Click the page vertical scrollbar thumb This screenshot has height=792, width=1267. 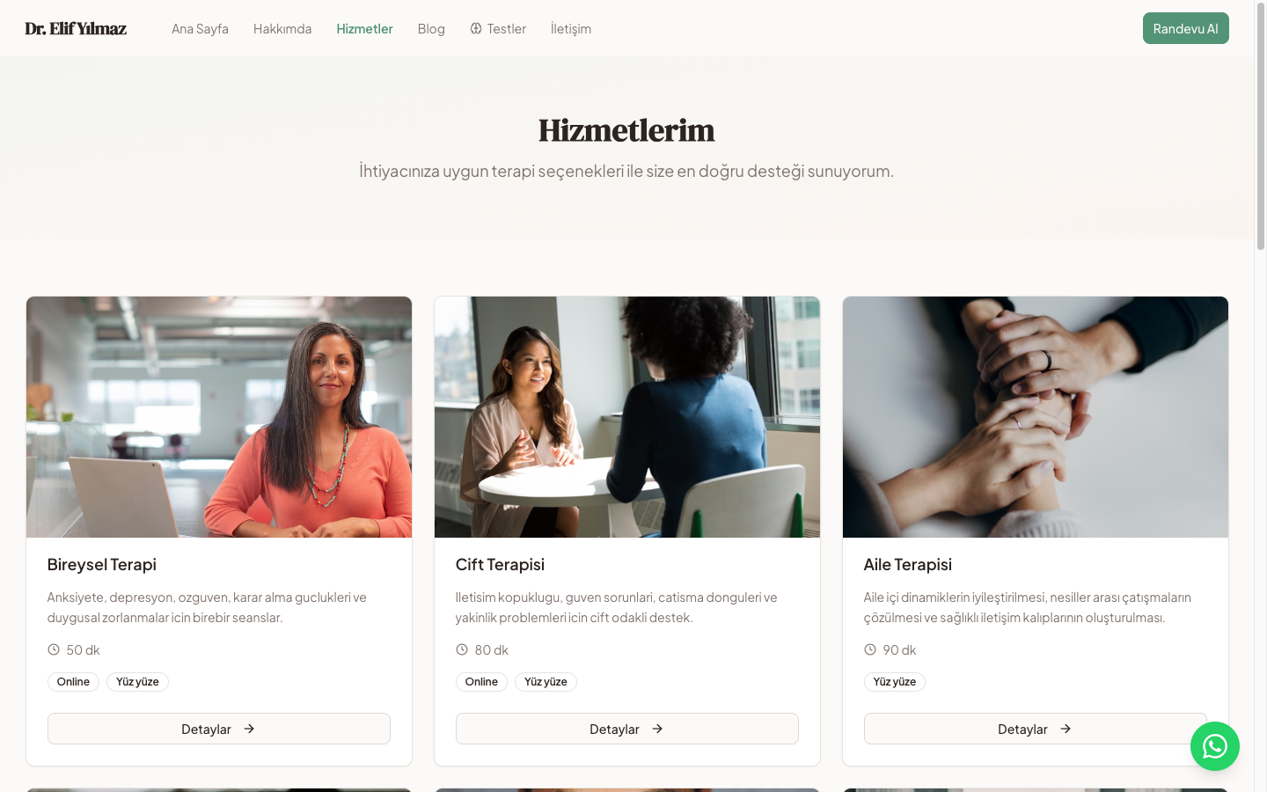(x=1261, y=128)
